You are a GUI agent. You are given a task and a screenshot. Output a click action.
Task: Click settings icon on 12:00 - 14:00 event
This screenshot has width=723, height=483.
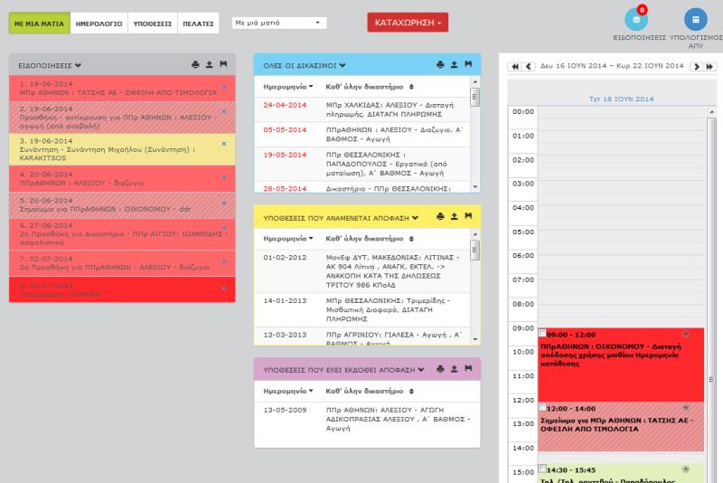(686, 408)
